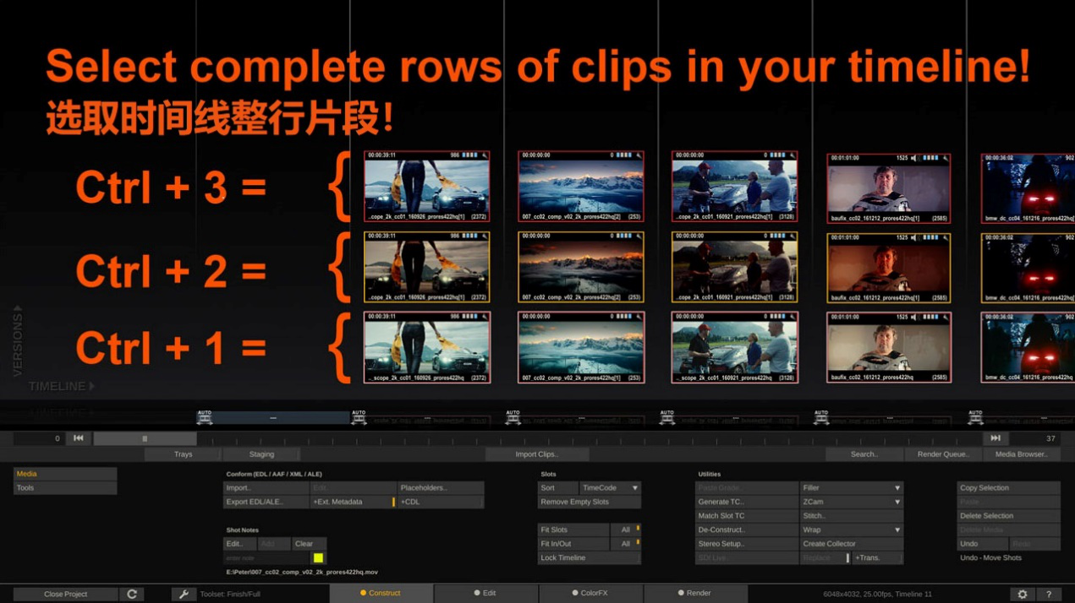Click the question mark help icon
Viewport: 1075px width, 603px height.
point(1049,594)
